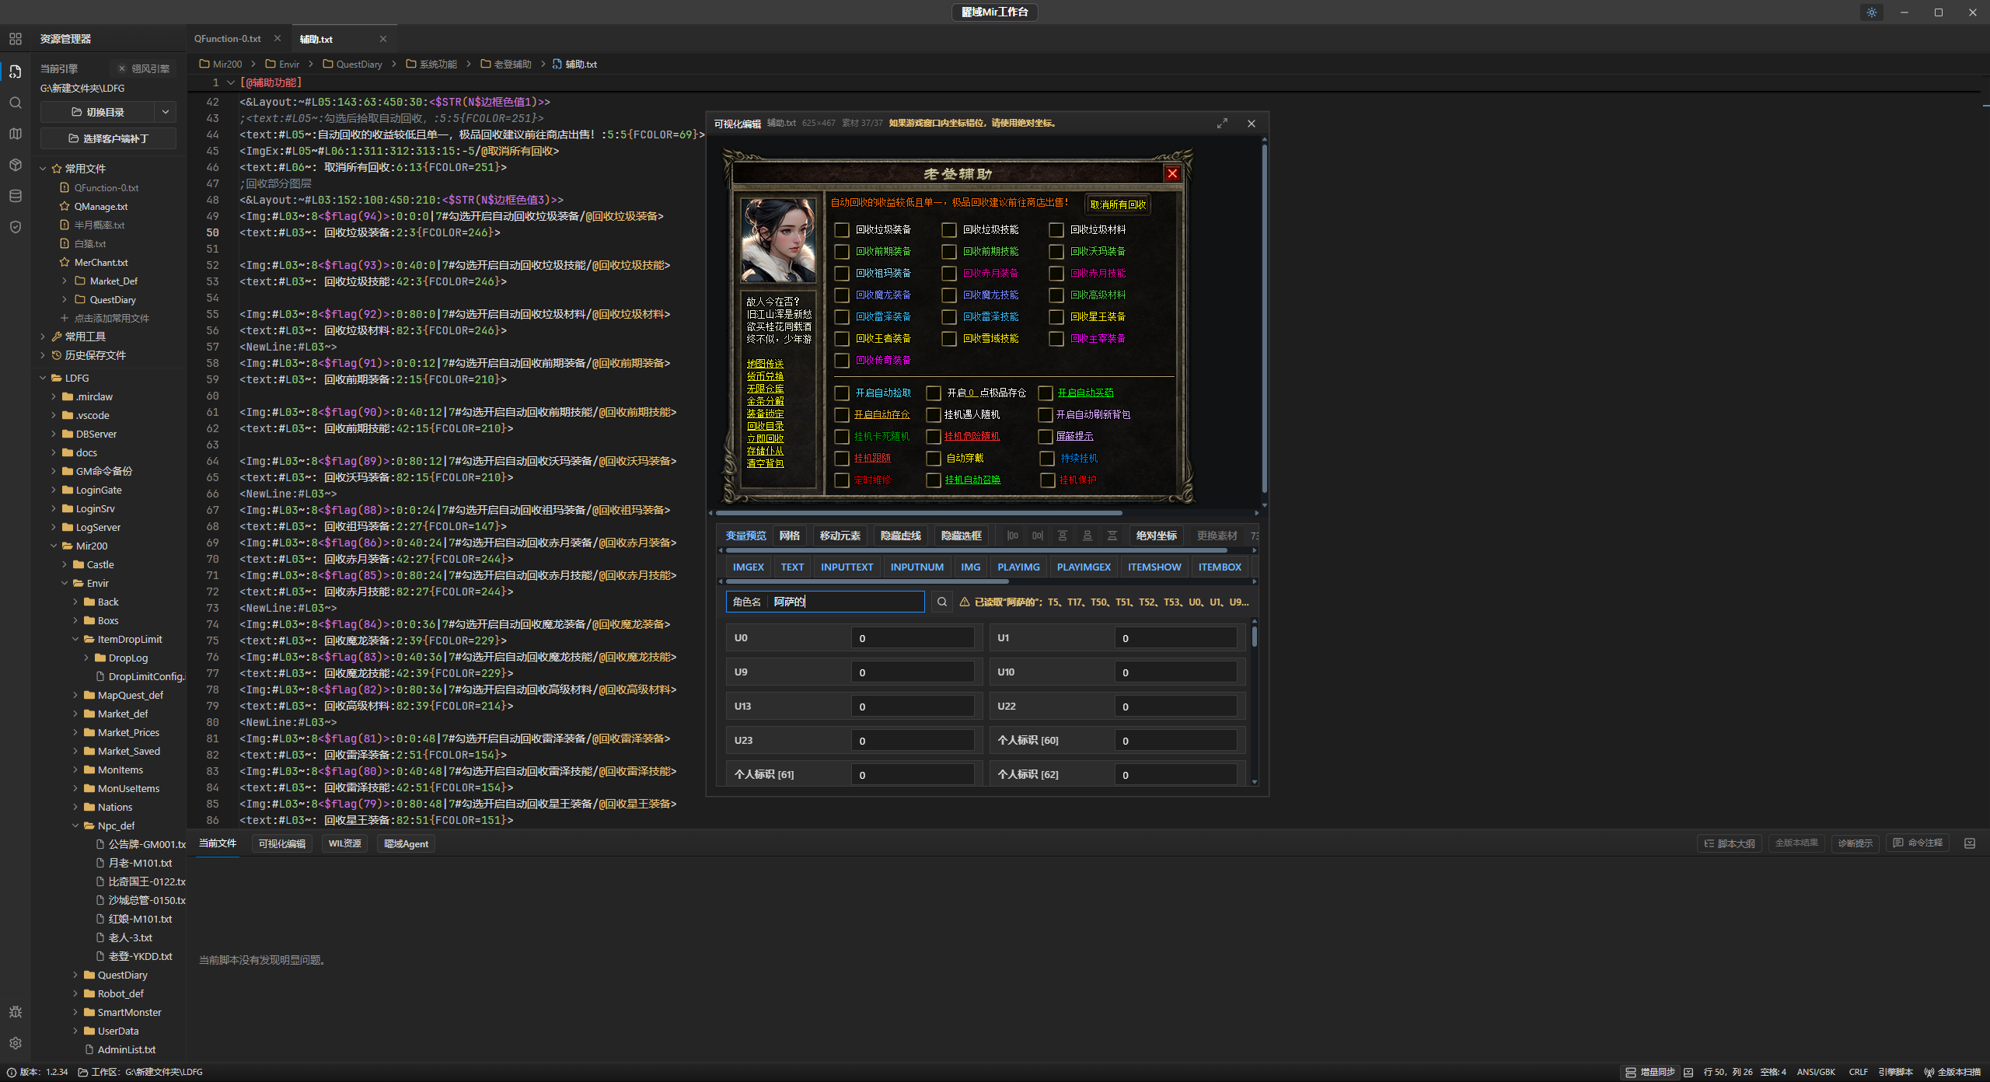The height and width of the screenshot is (1082, 1990).
Task: Close the visual editor panel
Action: click(1252, 124)
